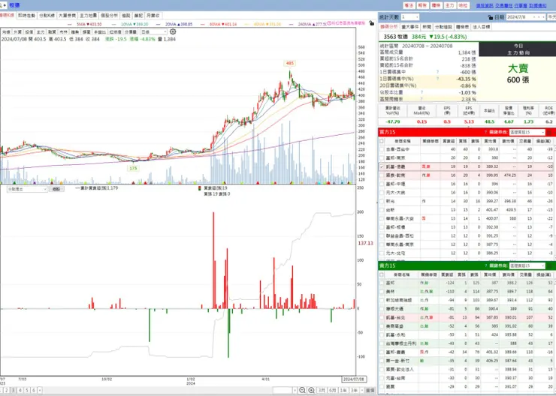Zoom in chart with plus magnifier icon
The width and height of the screenshot is (556, 396).
click(x=311, y=390)
